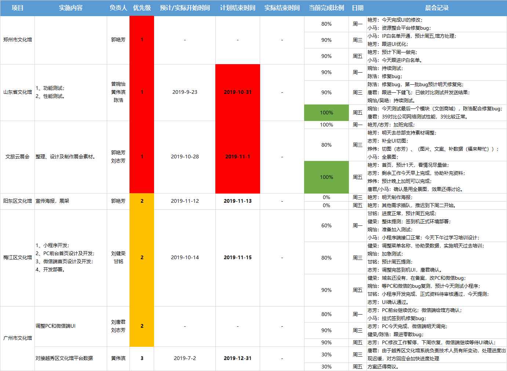507x371 pixels.
Task: Click the red cell 2019-11-1
Action: coord(238,157)
